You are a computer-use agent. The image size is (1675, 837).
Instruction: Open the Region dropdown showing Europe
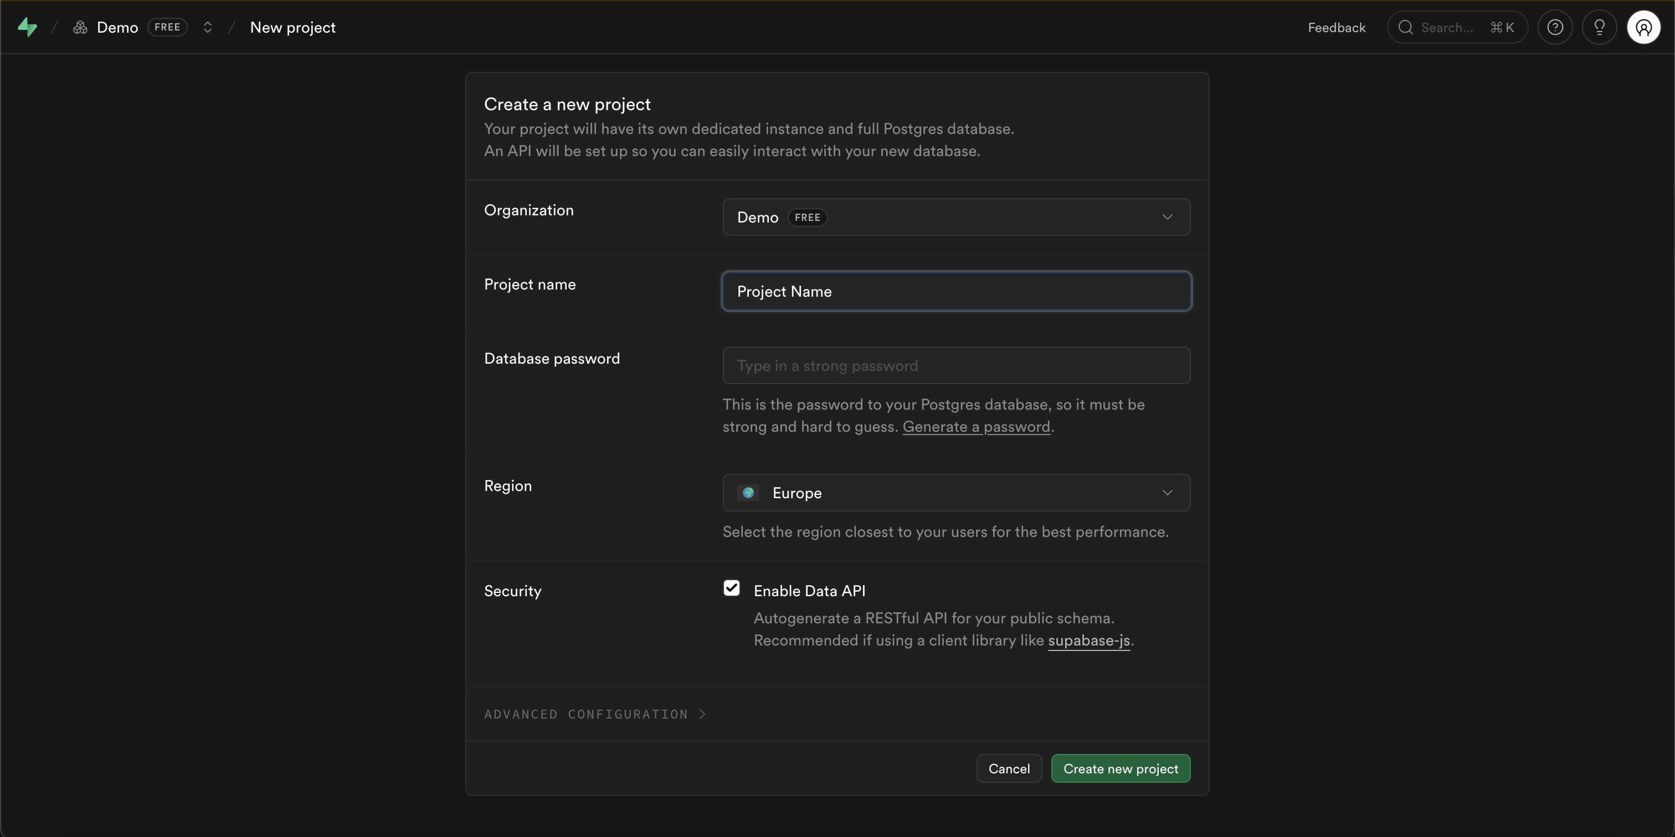click(x=956, y=493)
